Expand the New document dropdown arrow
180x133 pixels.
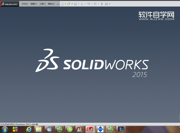65,4
